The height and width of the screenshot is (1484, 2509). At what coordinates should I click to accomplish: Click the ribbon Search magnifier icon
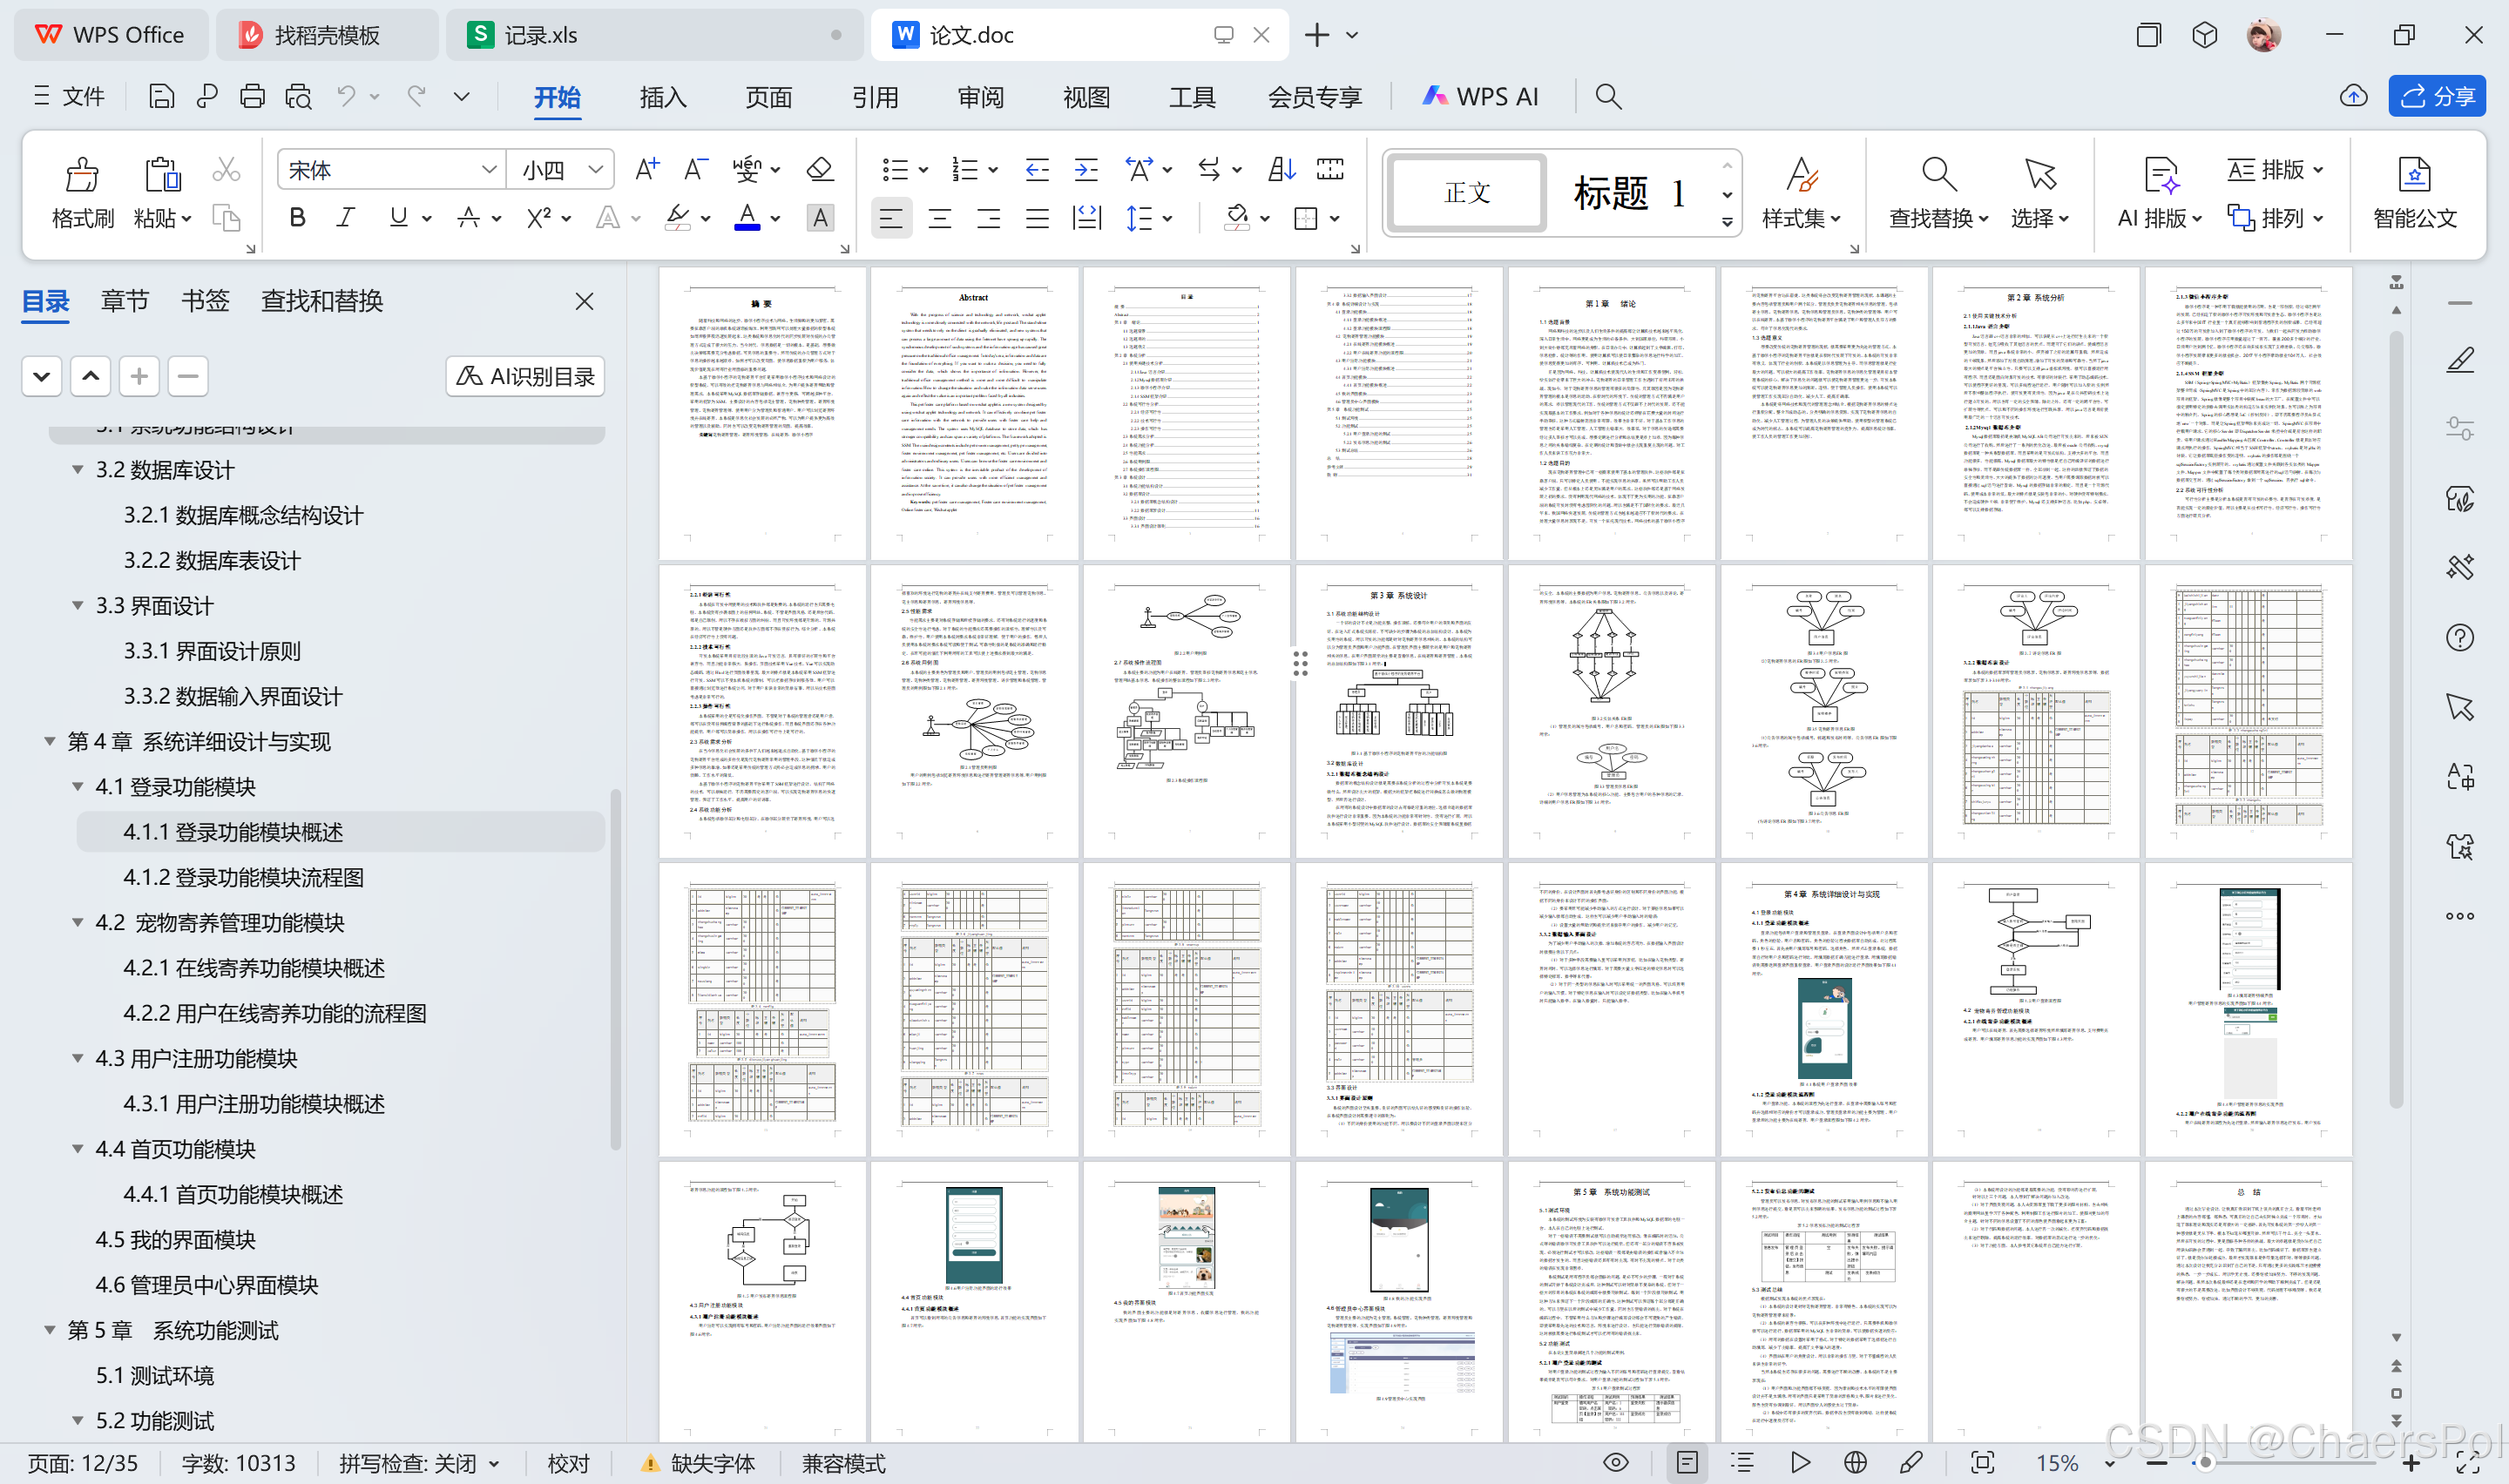(x=1608, y=96)
